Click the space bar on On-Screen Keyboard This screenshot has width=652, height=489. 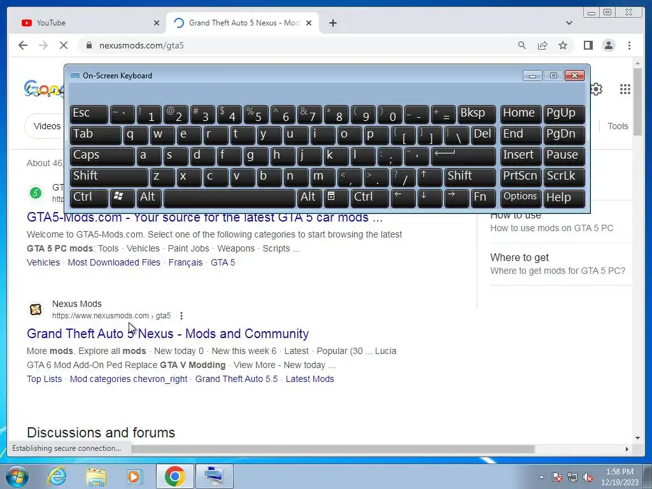229,198
